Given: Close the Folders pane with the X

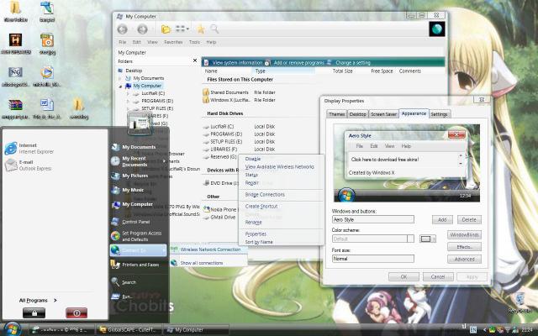Looking at the screenshot, I should click(195, 60).
